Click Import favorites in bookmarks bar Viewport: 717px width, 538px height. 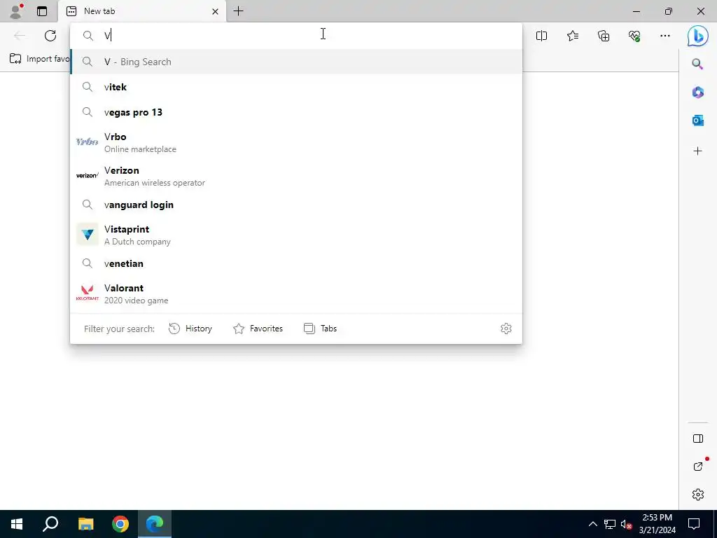[x=39, y=59]
